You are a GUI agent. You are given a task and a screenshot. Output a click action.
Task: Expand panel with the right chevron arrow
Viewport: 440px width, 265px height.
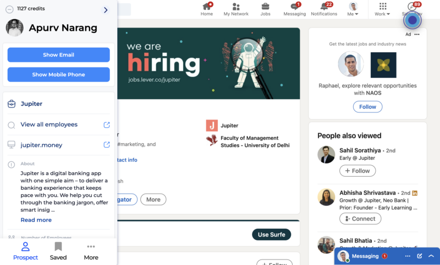tap(106, 10)
